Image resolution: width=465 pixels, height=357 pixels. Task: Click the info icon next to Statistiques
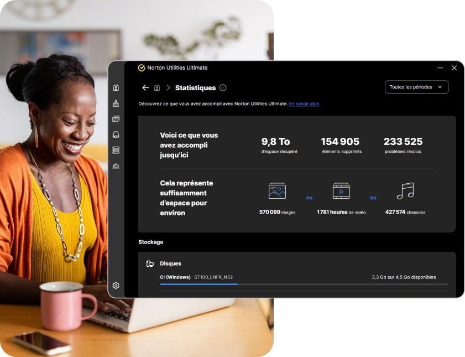(x=223, y=87)
